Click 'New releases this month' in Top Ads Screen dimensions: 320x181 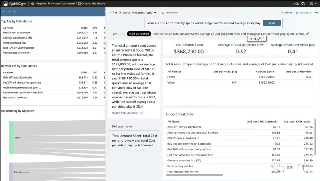tap(16, 53)
